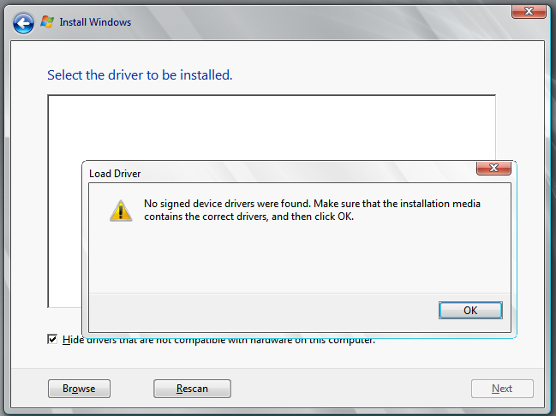Screen dimensions: 556x416
Task: Click the 'Load Driver' dialog title
Action: click(x=115, y=173)
